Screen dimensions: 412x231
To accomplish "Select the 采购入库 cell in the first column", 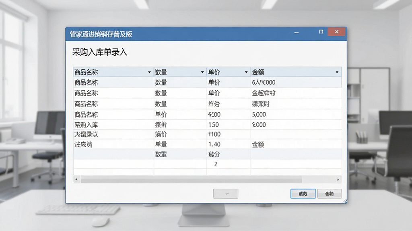I will [x=113, y=125].
